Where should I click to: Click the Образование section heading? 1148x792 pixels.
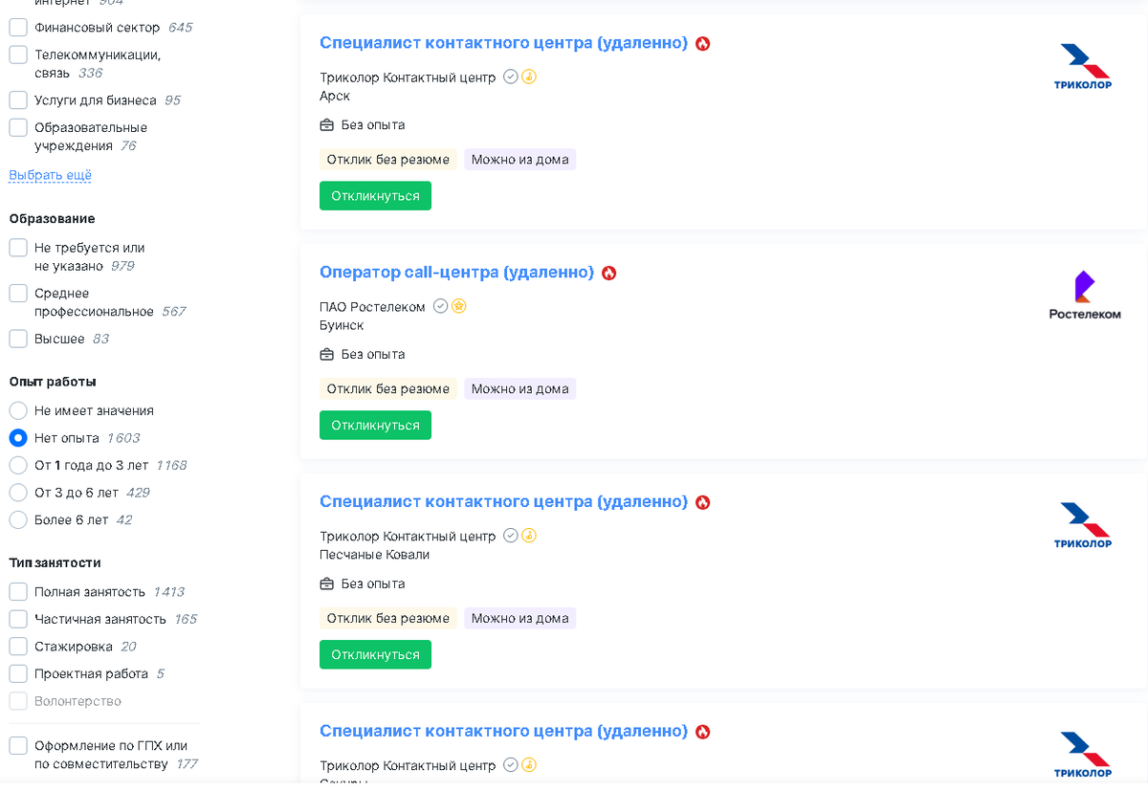coord(52,219)
